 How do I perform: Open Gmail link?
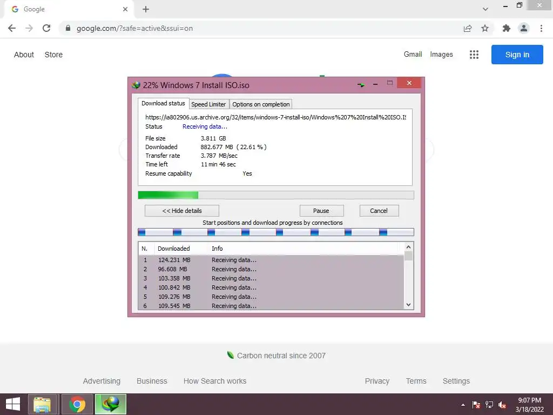413,55
